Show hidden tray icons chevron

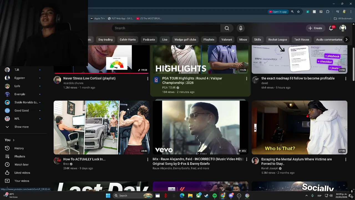coord(306,196)
